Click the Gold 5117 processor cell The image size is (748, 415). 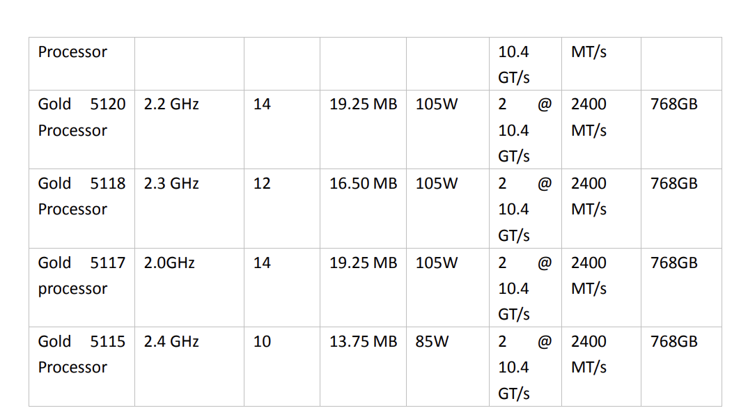81,276
